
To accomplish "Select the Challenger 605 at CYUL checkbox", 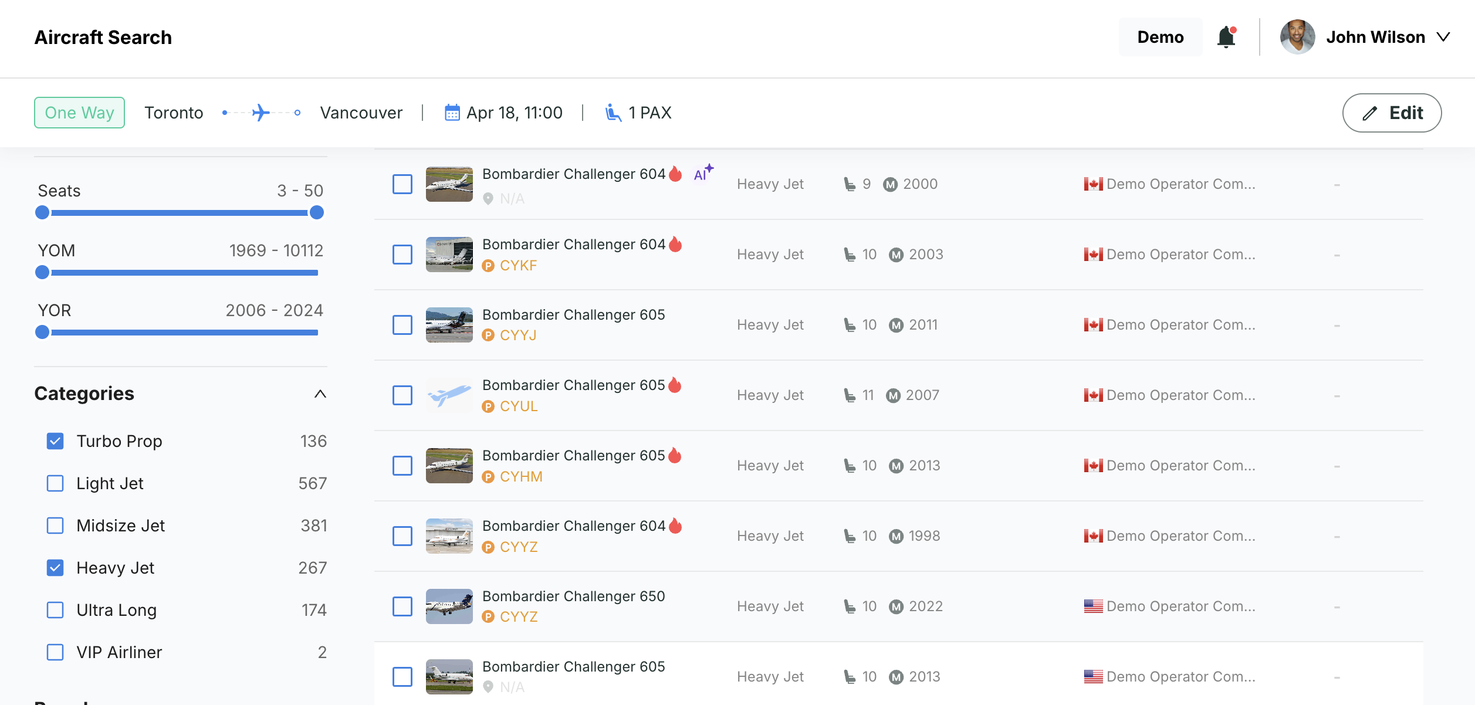I will coord(402,395).
